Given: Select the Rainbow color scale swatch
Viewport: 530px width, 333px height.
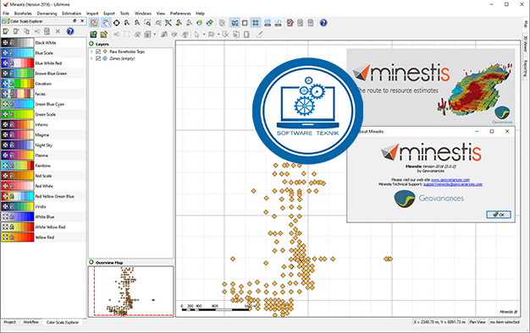Looking at the screenshot, I should tap(18, 166).
